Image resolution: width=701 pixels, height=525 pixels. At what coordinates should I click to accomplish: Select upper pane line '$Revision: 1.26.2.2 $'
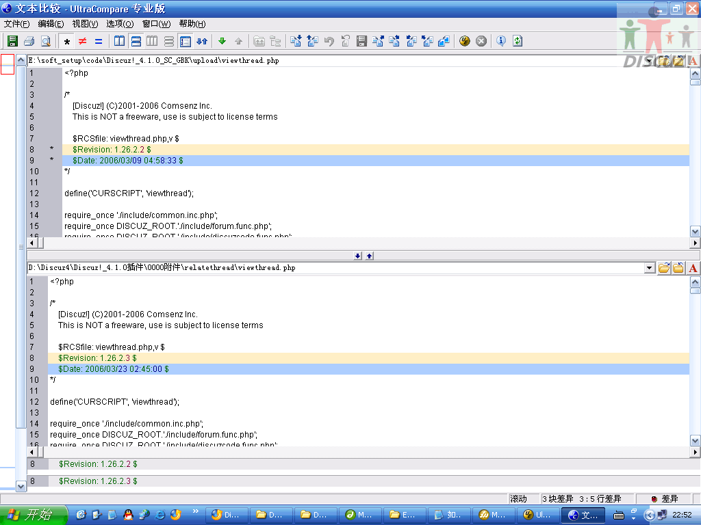click(x=376, y=150)
